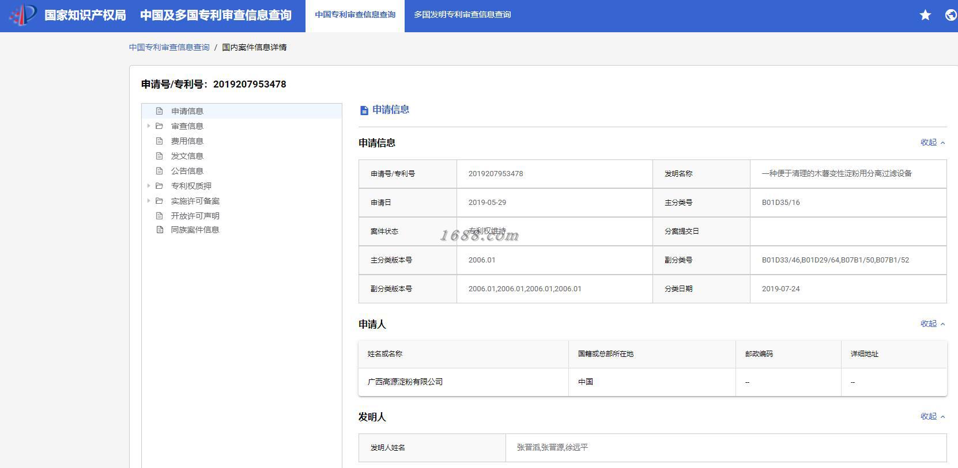The width and height of the screenshot is (958, 468).
Task: Collapse the 申请人 section with 收起
Action: tap(933, 324)
